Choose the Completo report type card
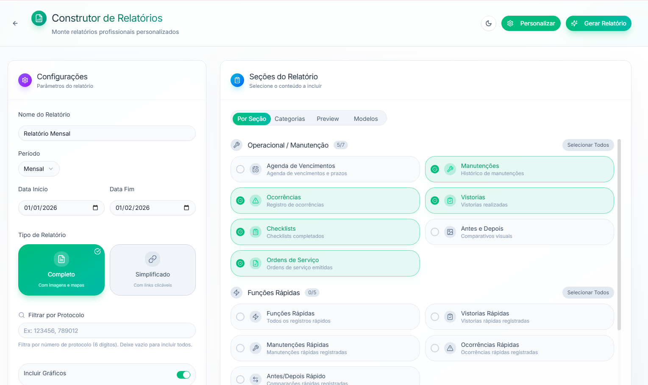 [x=61, y=270]
